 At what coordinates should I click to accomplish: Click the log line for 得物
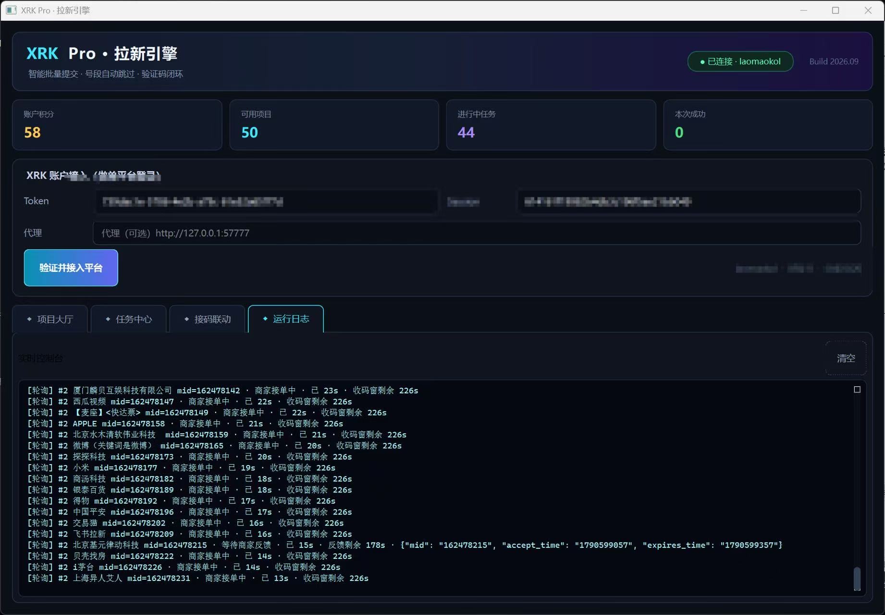182,501
